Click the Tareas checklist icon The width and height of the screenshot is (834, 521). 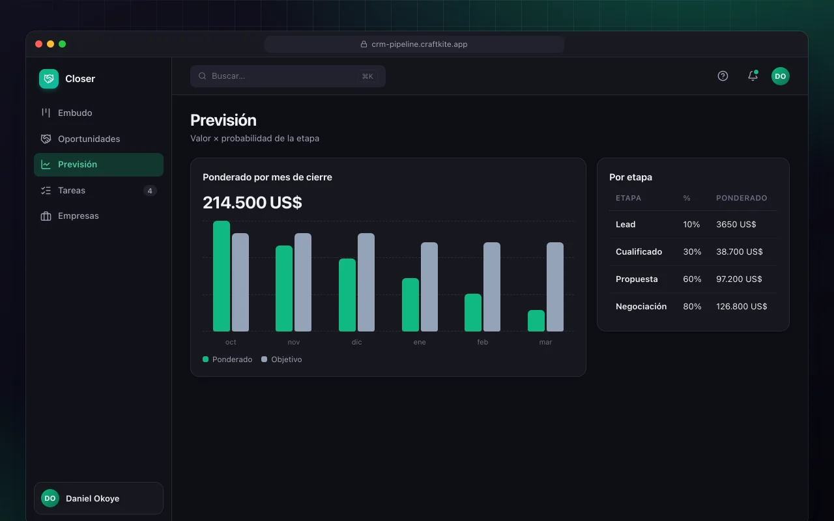click(46, 190)
